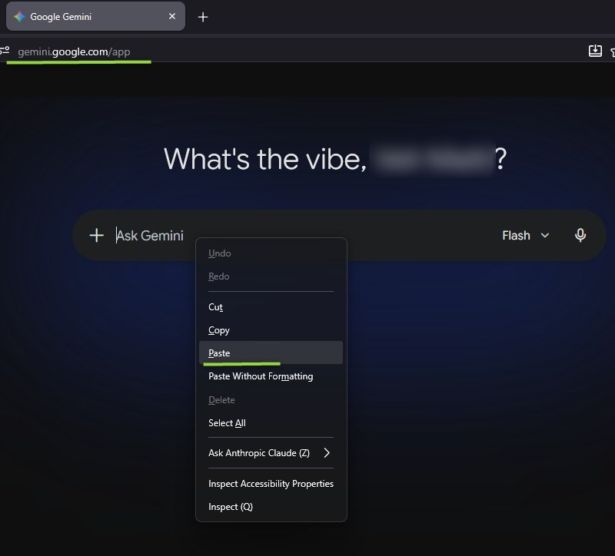615x556 pixels.
Task: Open Inspect Accessibility Properties
Action: click(271, 484)
